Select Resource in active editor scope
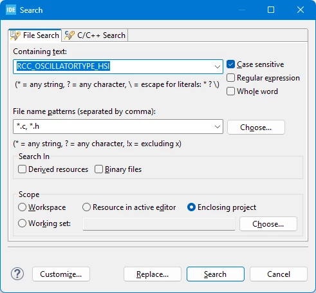316x293 pixels. point(86,207)
